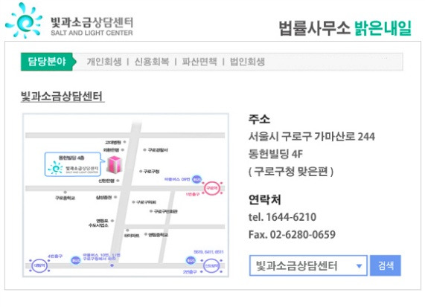
Task: Click the 빛과소금상담센터 header title text
Action: [x=92, y=23]
